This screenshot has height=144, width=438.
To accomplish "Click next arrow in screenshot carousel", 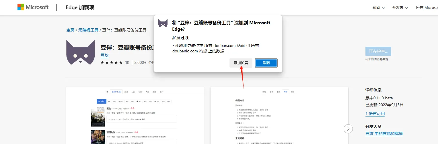I will [348, 129].
